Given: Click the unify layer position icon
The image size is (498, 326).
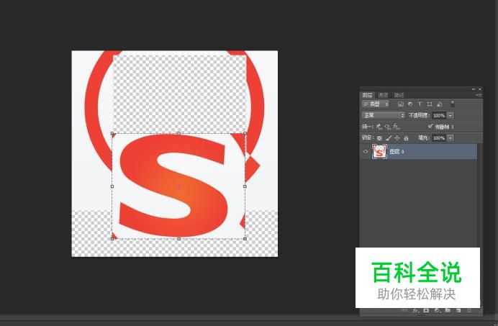Looking at the screenshot, I should (379, 127).
